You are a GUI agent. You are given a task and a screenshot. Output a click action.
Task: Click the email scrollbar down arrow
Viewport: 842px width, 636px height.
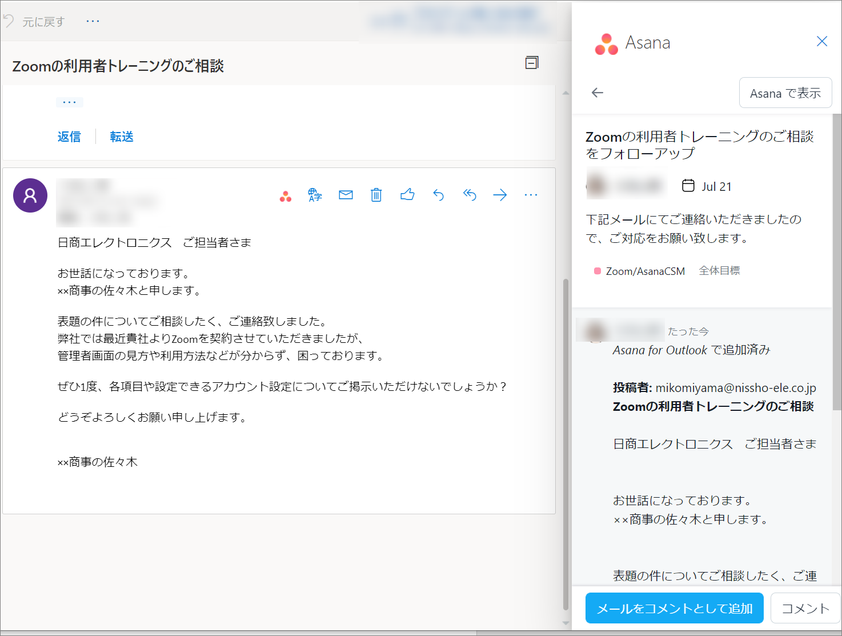click(x=566, y=623)
